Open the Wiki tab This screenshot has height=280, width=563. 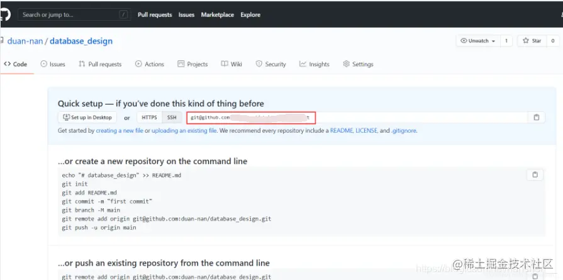(x=231, y=64)
